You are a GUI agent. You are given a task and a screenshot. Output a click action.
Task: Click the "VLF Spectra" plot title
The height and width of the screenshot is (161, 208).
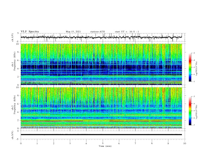(30, 32)
